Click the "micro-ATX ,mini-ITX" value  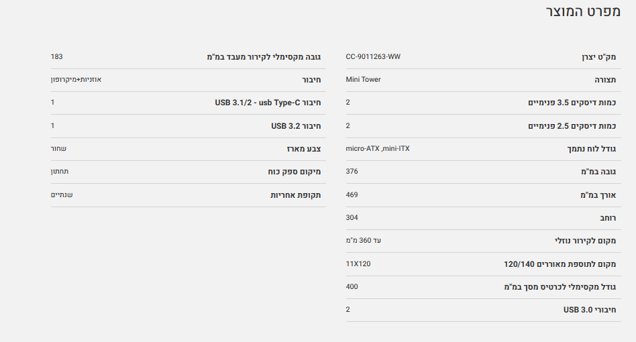(377, 148)
